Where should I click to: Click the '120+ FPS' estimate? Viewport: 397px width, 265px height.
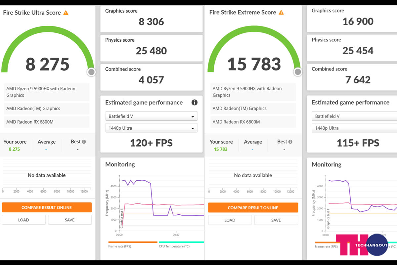151,143
